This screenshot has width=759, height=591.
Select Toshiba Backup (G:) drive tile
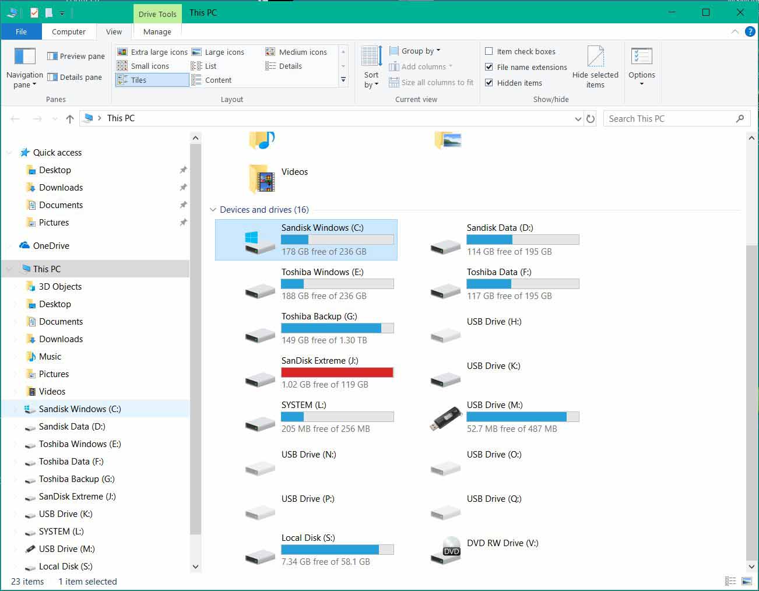[306, 328]
